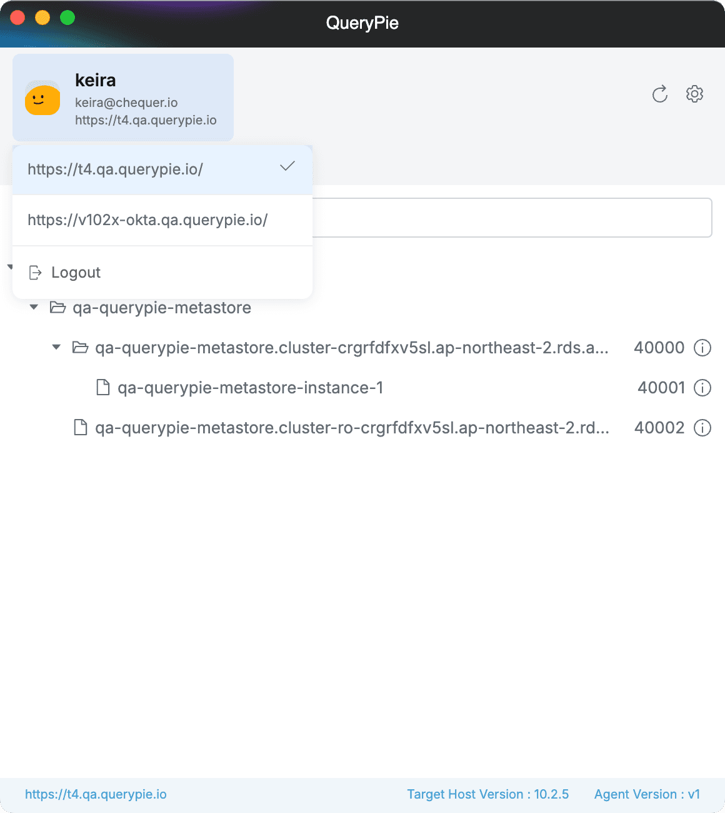
Task: Click the refresh icon
Action: [660, 94]
